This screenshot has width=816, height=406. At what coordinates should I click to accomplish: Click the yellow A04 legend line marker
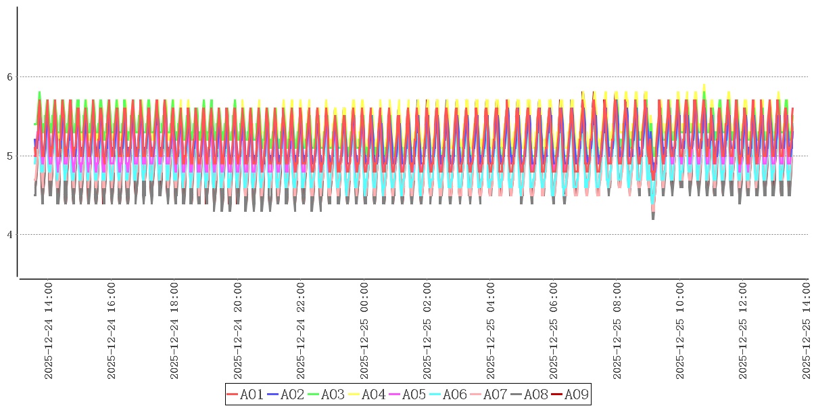coord(354,394)
